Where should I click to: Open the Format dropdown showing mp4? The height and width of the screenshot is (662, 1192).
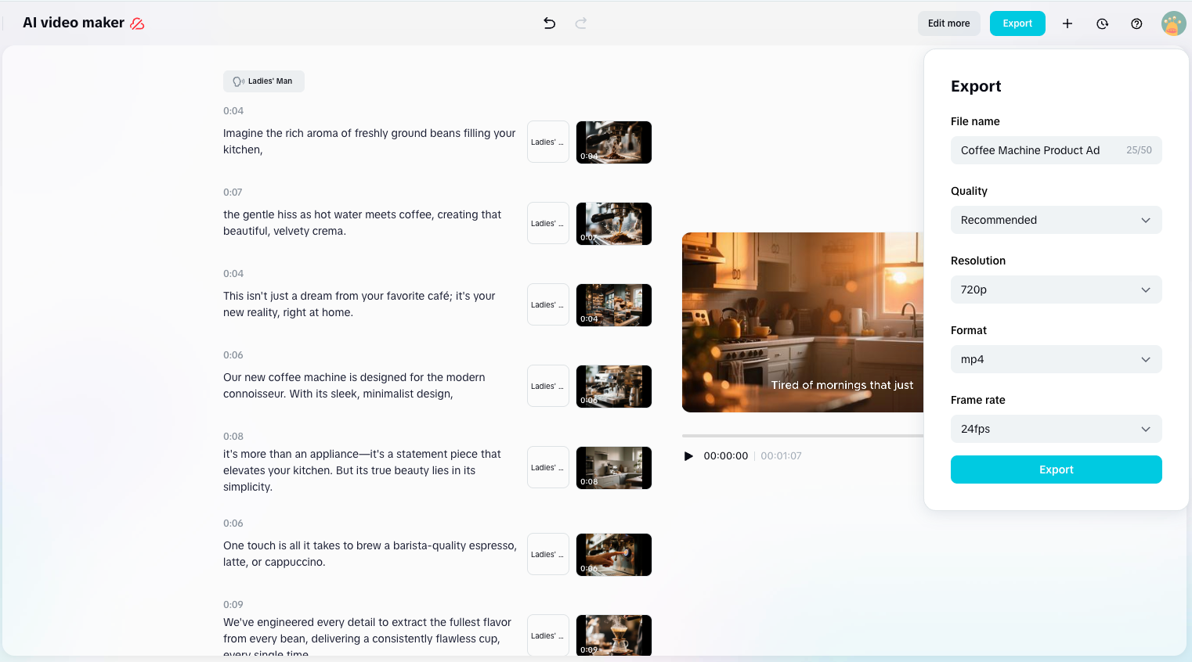(1056, 359)
